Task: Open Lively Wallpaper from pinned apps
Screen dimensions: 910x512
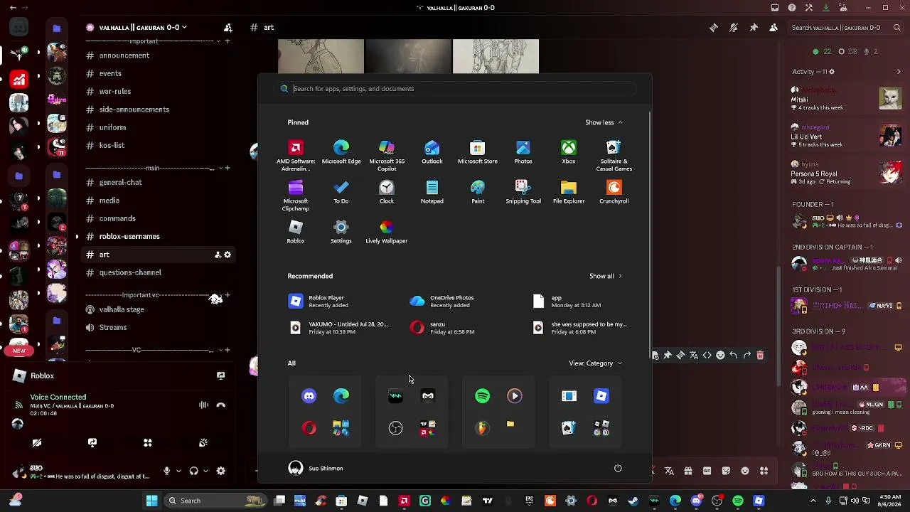Action: click(x=387, y=232)
